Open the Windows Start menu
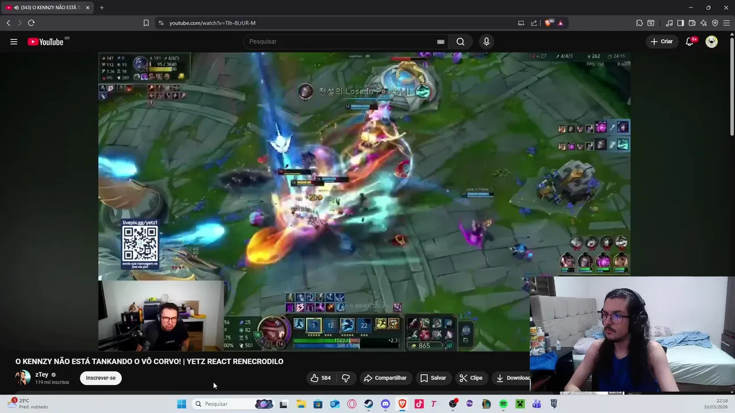 pos(181,404)
